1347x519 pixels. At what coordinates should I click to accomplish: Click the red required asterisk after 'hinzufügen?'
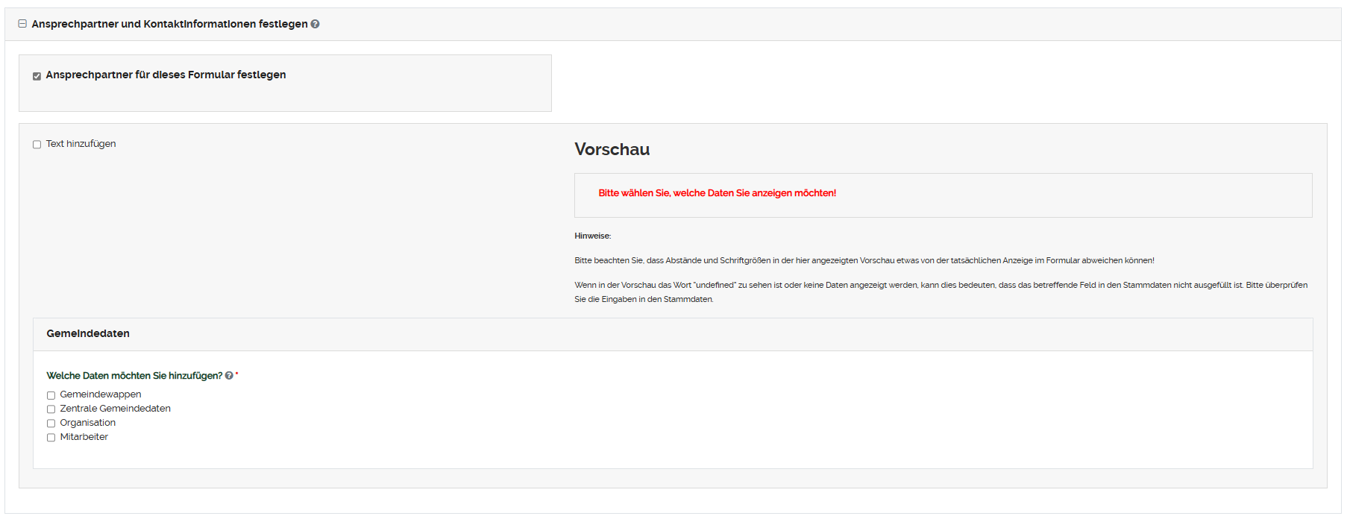237,374
